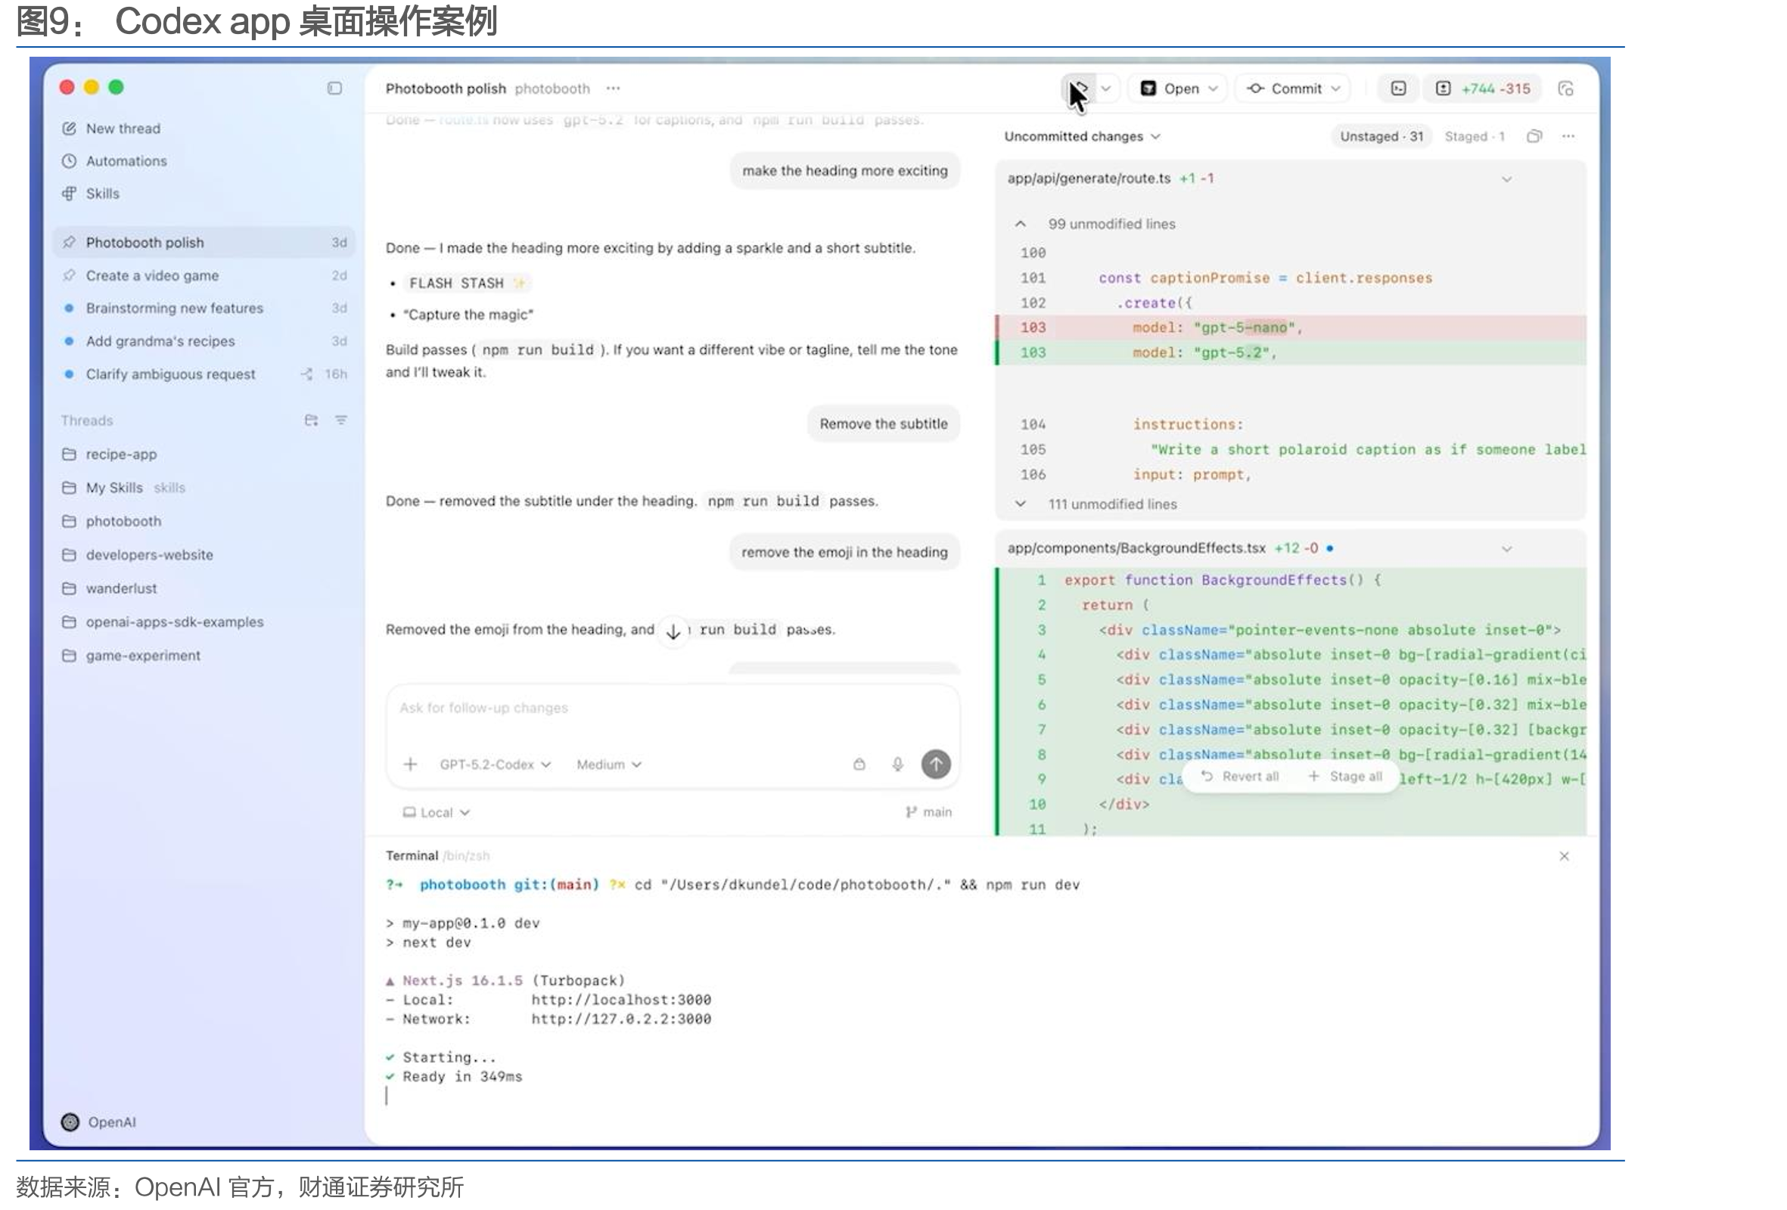Click the Photobooth polish header title

pyautogui.click(x=445, y=88)
